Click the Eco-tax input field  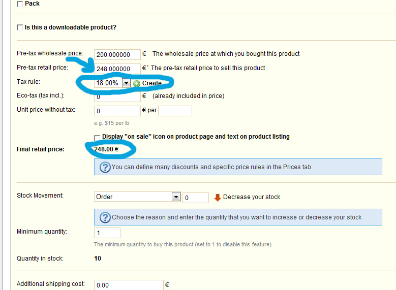point(117,96)
